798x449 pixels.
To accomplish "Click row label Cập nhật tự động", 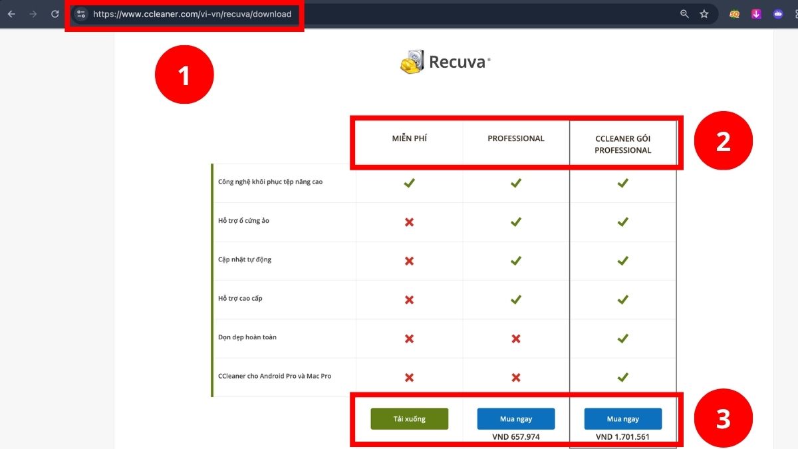I will (245, 259).
